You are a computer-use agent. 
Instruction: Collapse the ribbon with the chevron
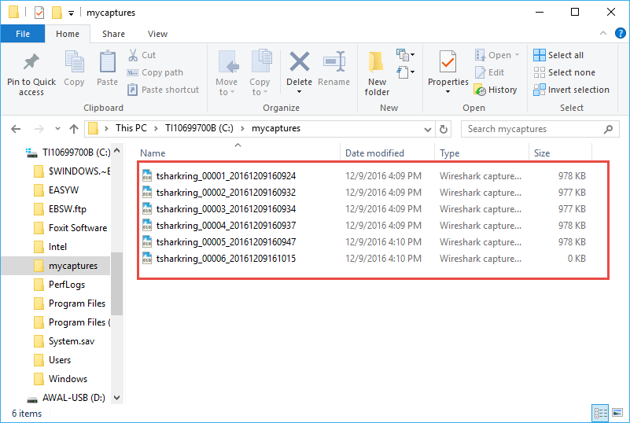pyautogui.click(x=602, y=34)
